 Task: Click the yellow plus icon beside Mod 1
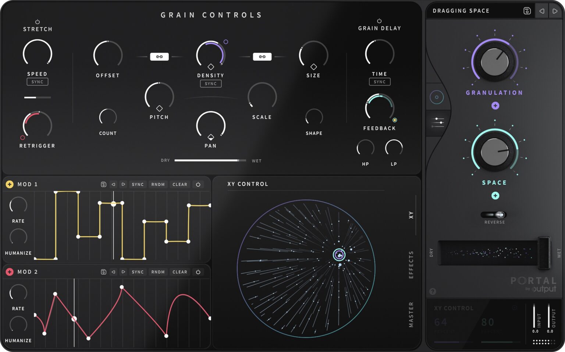[10, 184]
